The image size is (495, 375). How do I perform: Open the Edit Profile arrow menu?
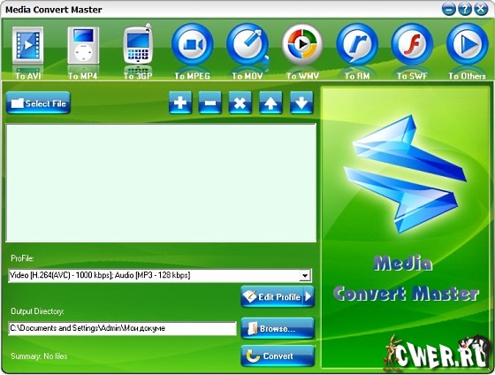(x=308, y=296)
